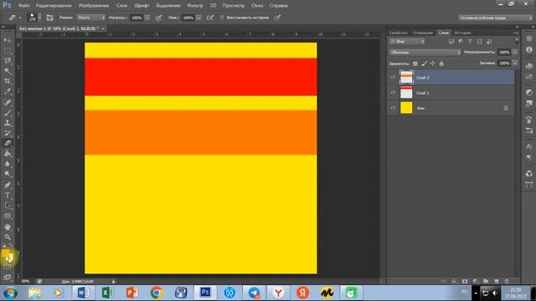
Task: Filter layers by smart object icon
Action: [489, 41]
